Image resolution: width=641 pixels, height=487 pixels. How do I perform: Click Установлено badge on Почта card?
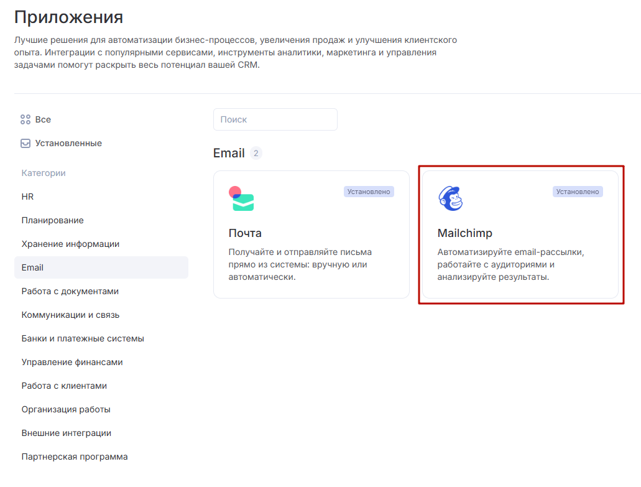(x=369, y=192)
